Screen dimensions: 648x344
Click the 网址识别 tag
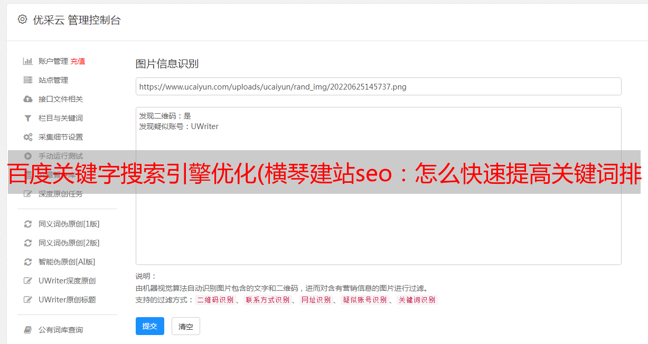tap(316, 300)
